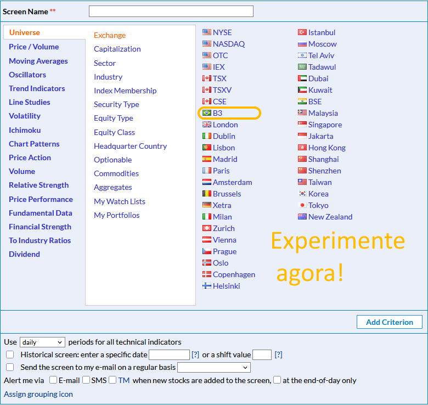Open the Dividend category
Screen dimensions: 428x405
(x=24, y=254)
